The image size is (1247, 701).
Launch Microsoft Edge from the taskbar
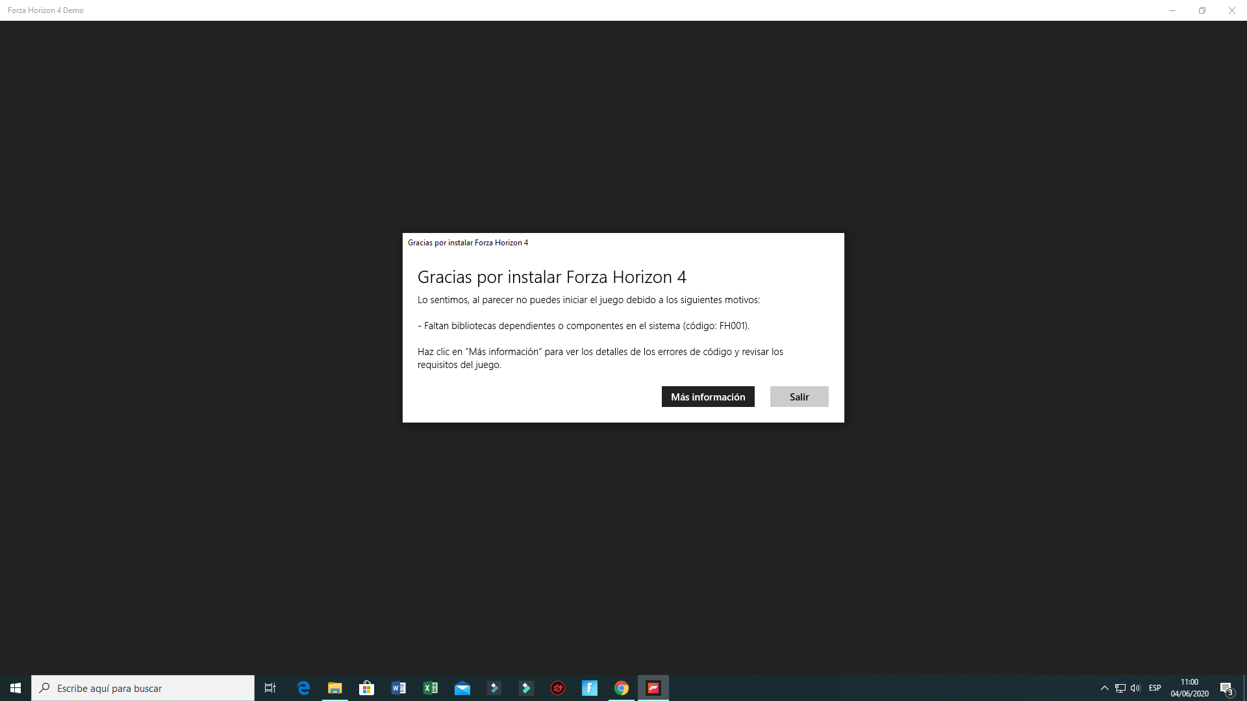pos(303,688)
